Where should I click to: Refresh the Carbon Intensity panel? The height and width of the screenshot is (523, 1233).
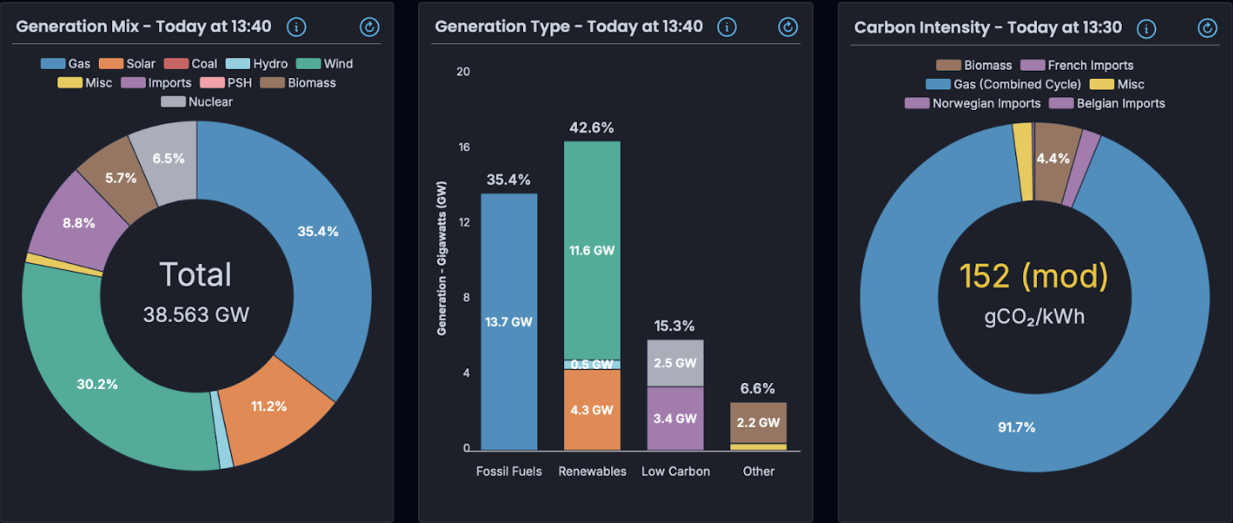click(1207, 28)
